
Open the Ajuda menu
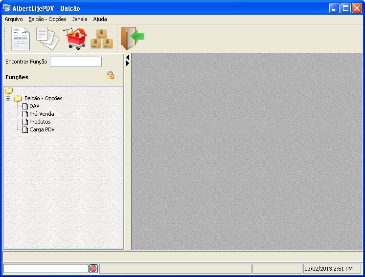100,19
